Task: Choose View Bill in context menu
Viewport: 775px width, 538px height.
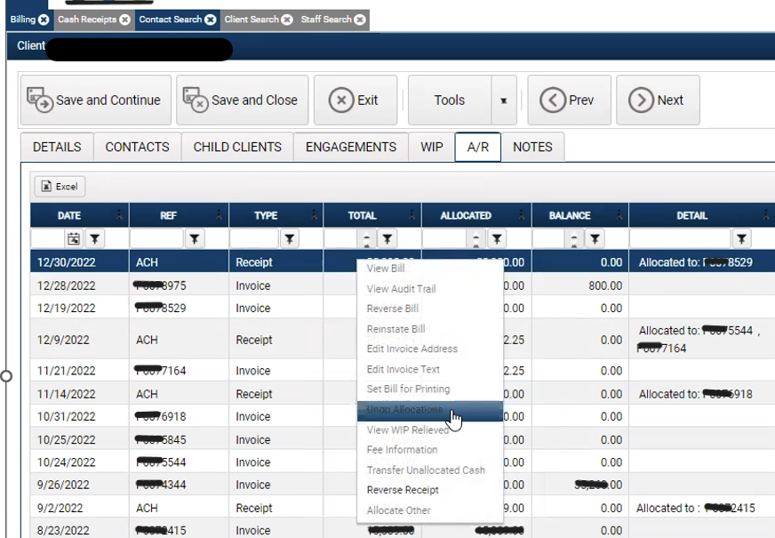Action: point(430,269)
